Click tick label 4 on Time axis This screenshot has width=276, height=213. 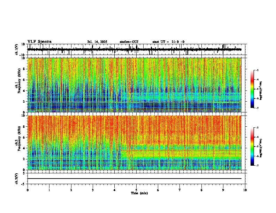pyautogui.click(x=115, y=190)
